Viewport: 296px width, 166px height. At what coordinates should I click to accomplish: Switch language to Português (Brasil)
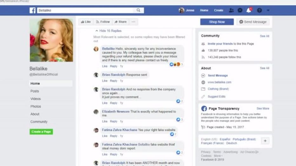244,139
